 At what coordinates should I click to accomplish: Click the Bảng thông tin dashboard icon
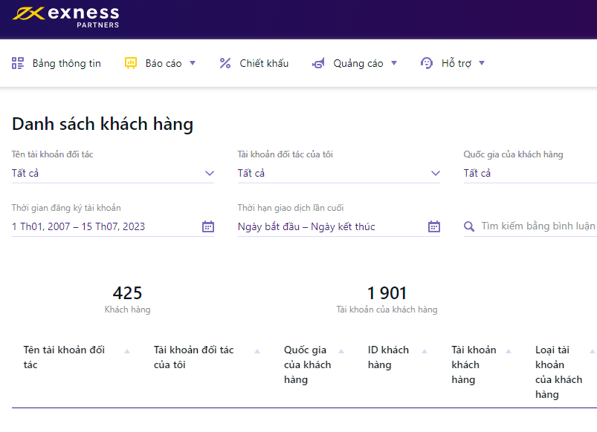[18, 63]
